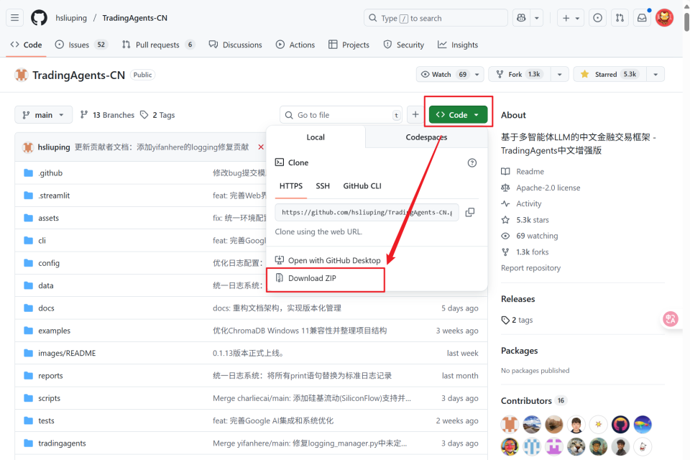
Task: Open the Actions tab
Action: click(295, 45)
